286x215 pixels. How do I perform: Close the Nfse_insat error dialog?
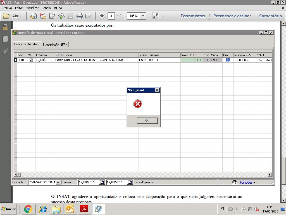tap(157, 90)
